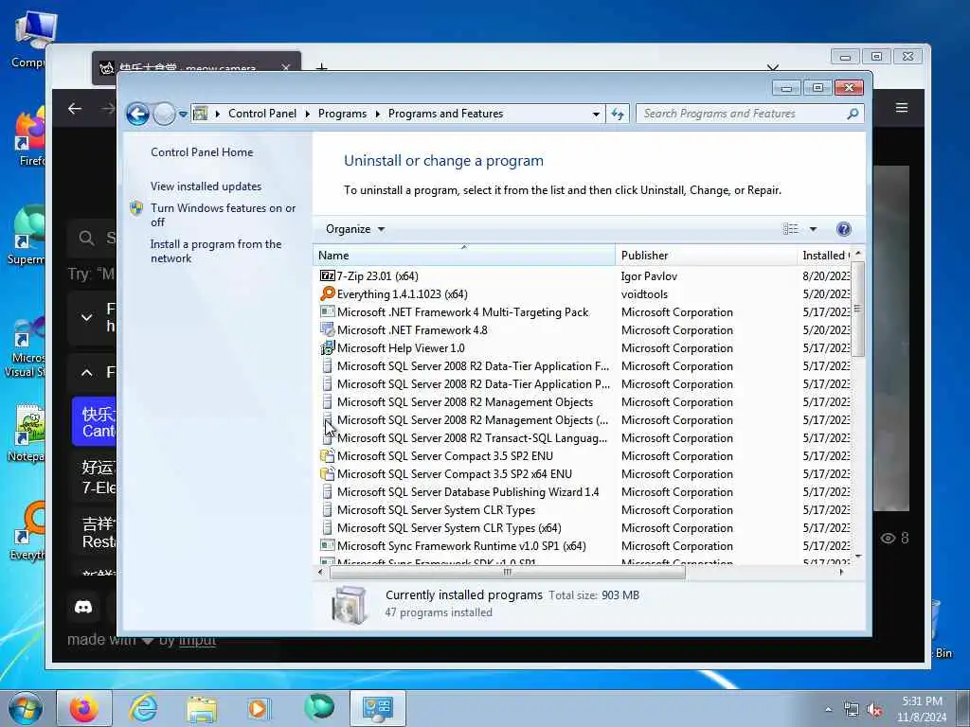Open Control Panel Home link

[x=202, y=152]
